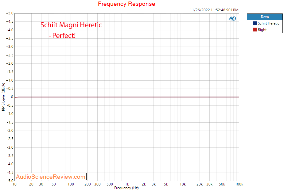Screen dimensions: 284x191
Task: Select the red Right channel color swatch
Action: point(255,30)
